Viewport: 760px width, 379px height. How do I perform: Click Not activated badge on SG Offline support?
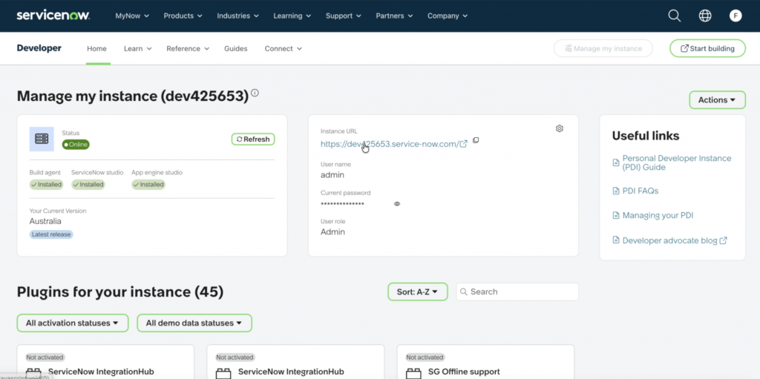(x=425, y=357)
